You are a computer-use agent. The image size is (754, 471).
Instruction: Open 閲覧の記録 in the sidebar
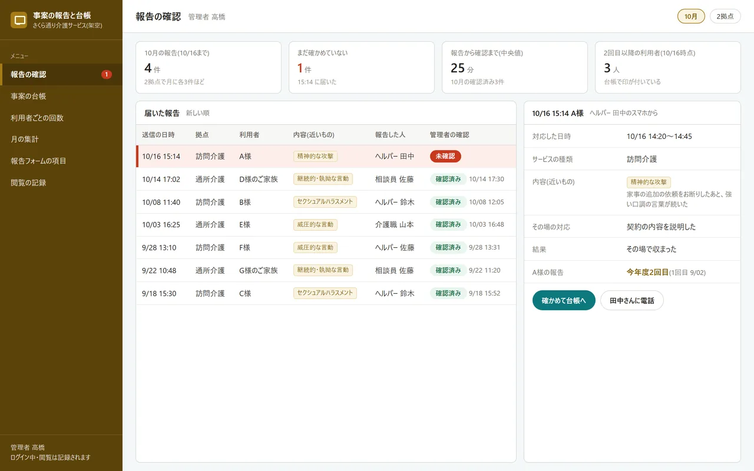[x=61, y=183]
